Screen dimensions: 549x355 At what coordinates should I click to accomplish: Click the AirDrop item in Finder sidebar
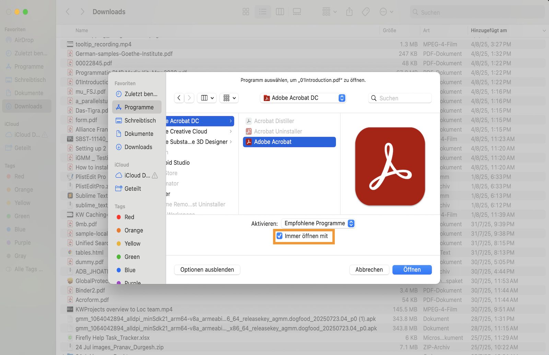click(x=24, y=40)
